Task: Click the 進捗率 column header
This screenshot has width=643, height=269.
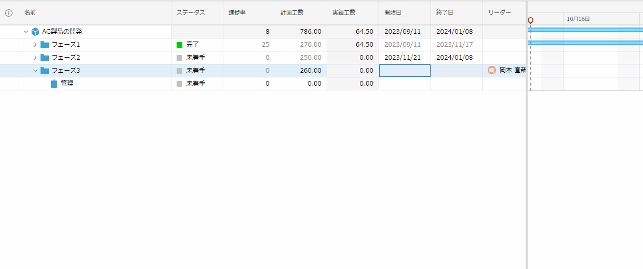Action: tap(237, 12)
